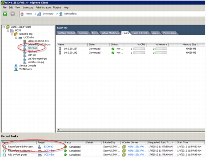Collapse the UCS3 datacenter node
This screenshot has width=206, height=158.
[8, 31]
